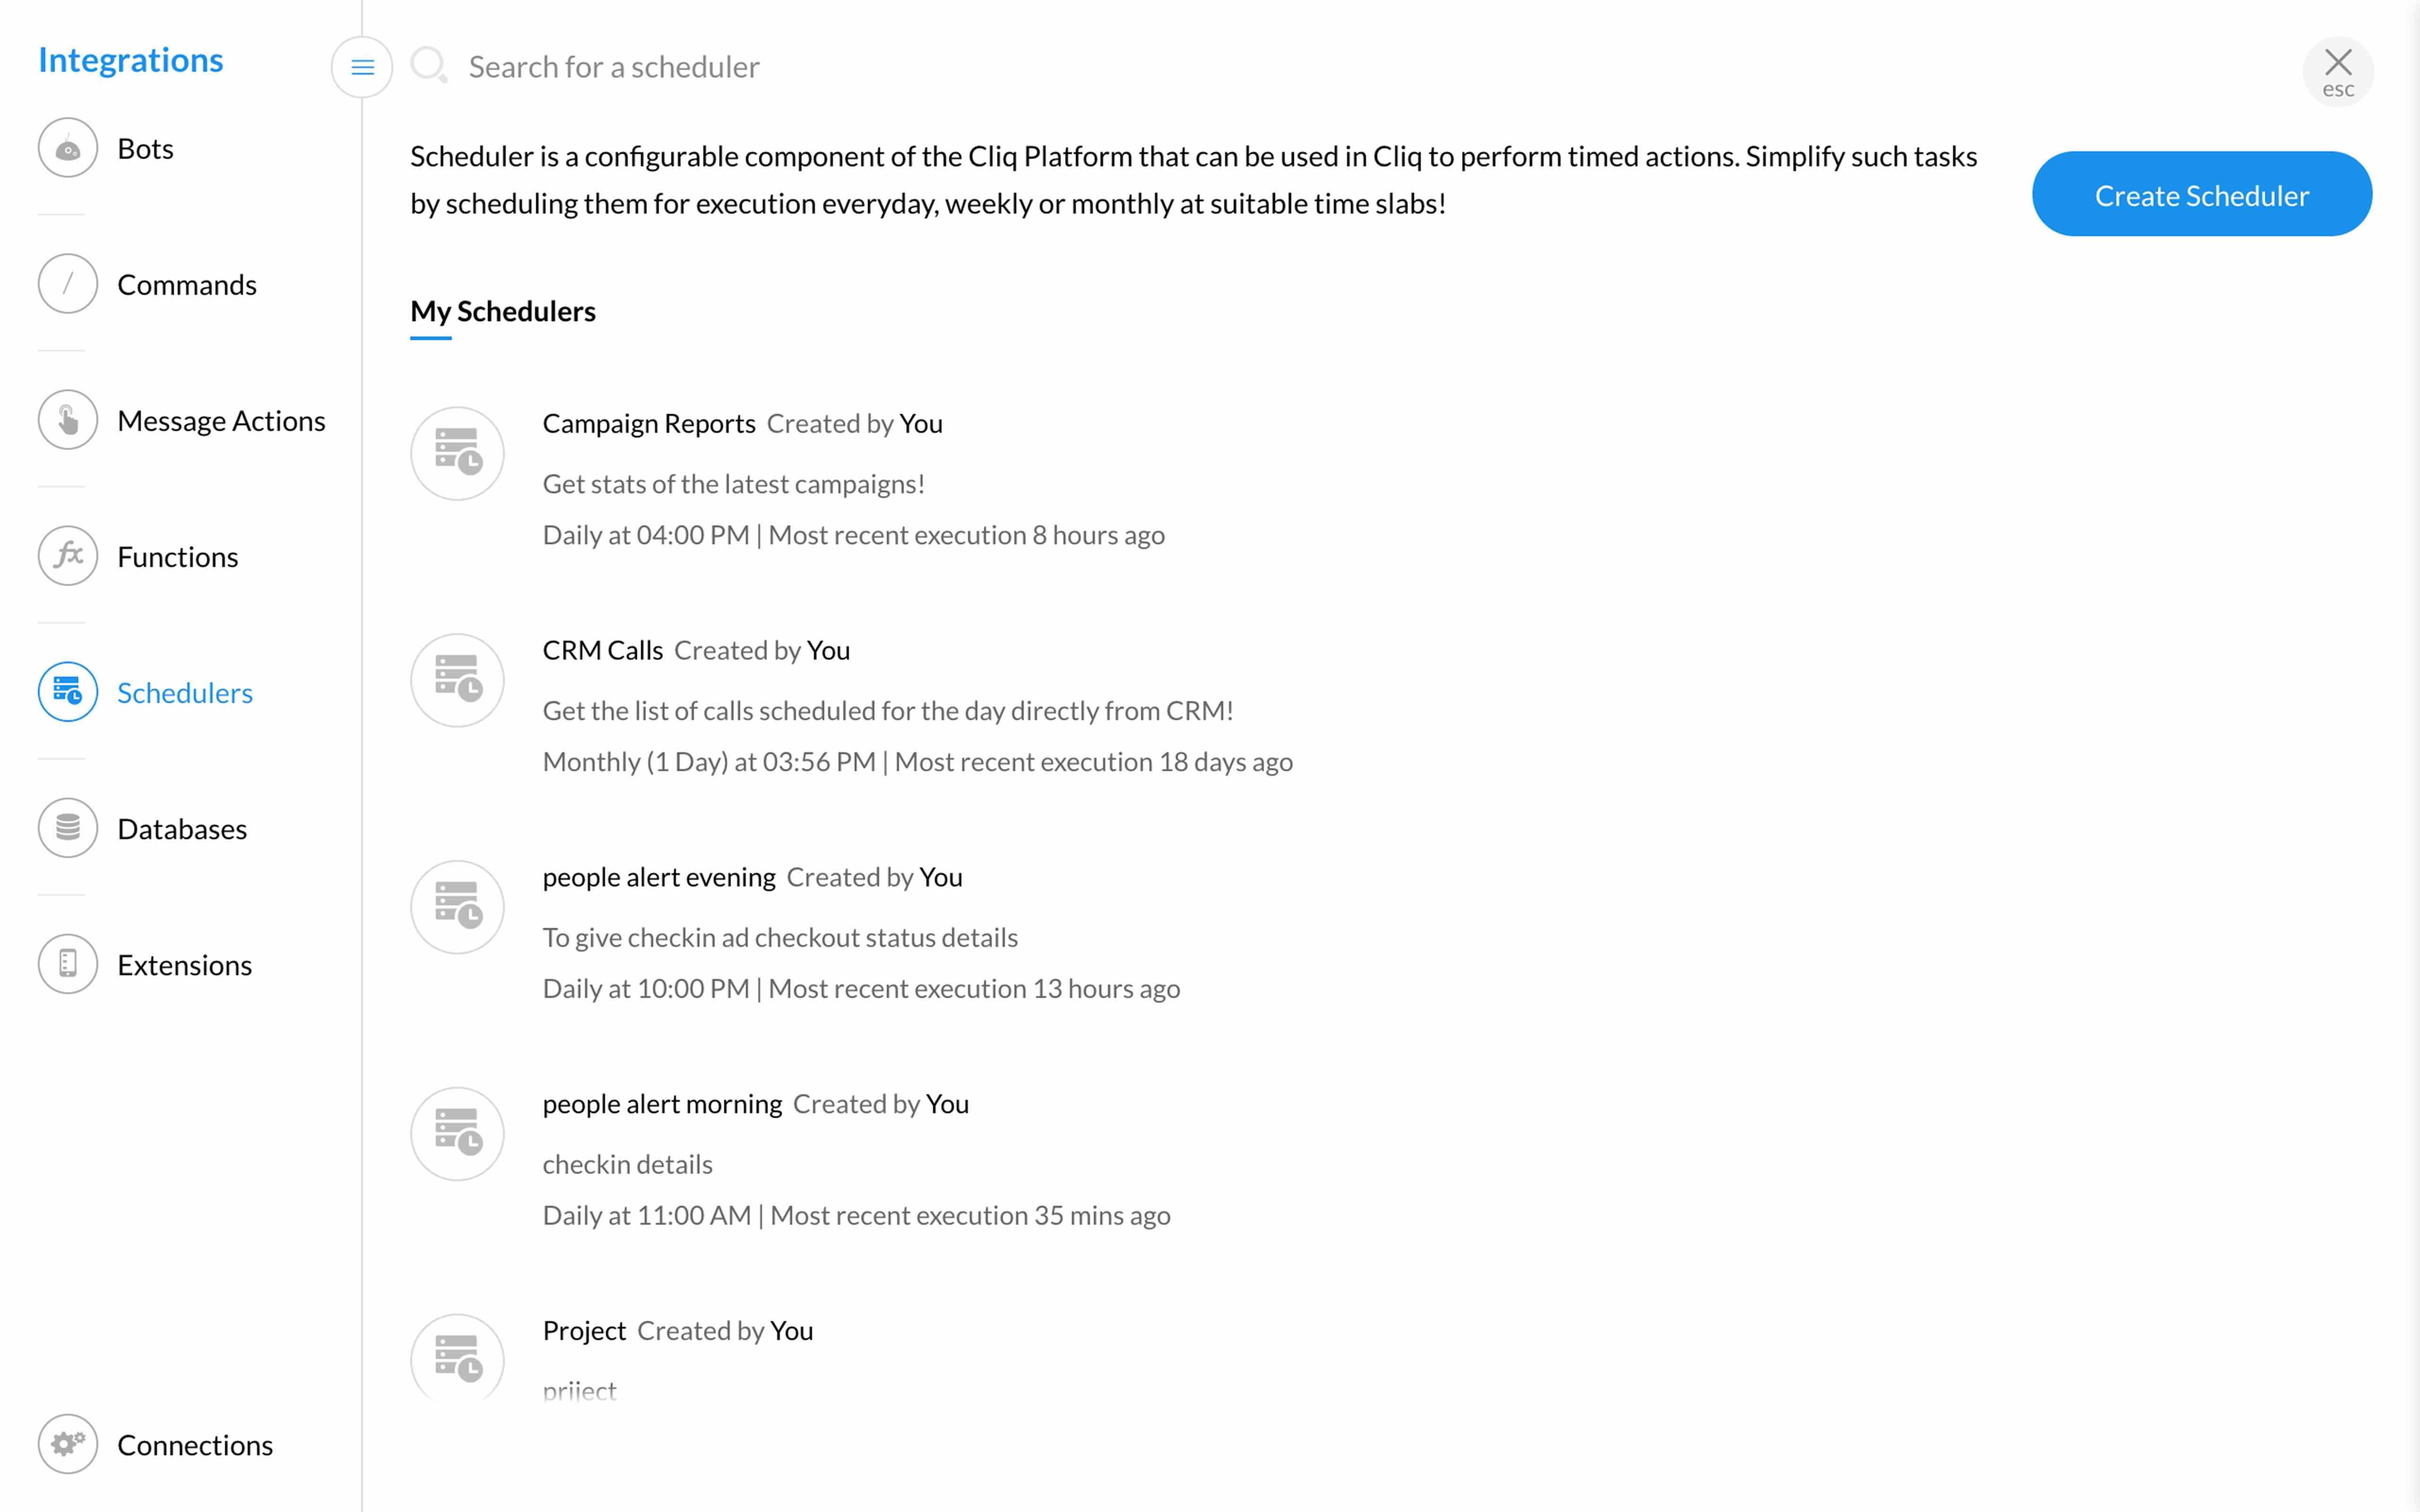Viewport: 2420px width, 1512px height.
Task: Click the CRM Calls scheduler icon
Action: pyautogui.click(x=457, y=680)
